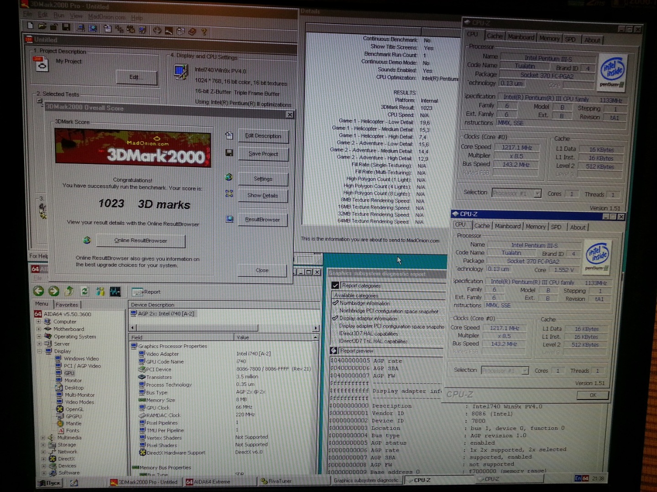Viewport: 657px width, 492px height.
Task: Click the AGP 2x: Intel i740 device icon
Action: pos(134,313)
